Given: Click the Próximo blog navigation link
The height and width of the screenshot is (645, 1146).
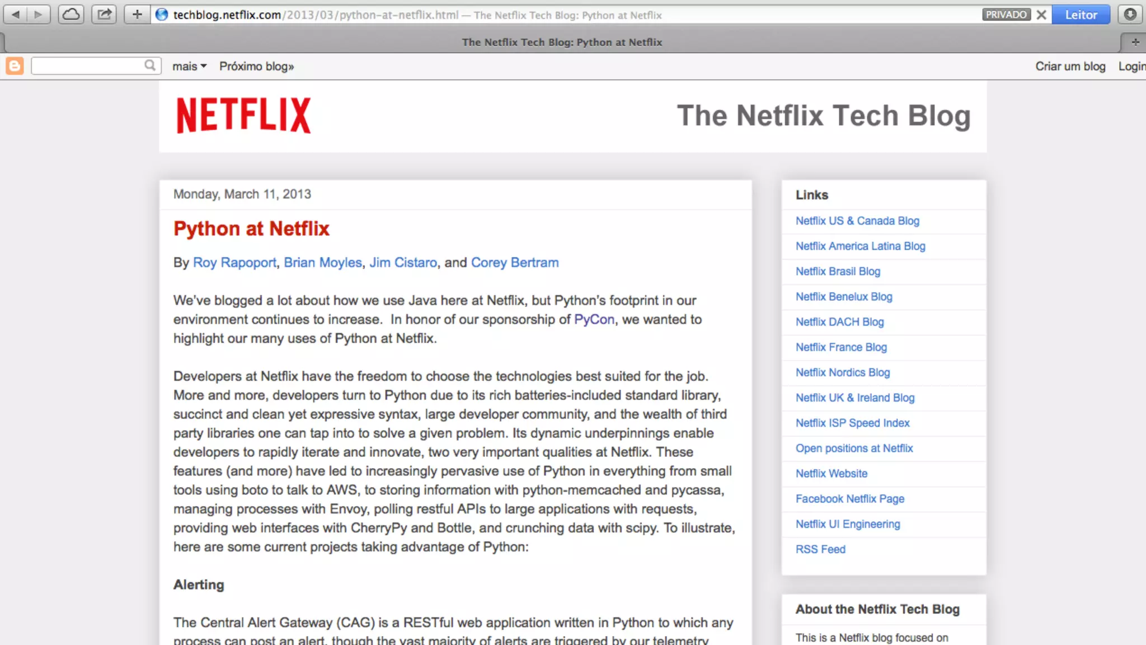Looking at the screenshot, I should point(256,66).
